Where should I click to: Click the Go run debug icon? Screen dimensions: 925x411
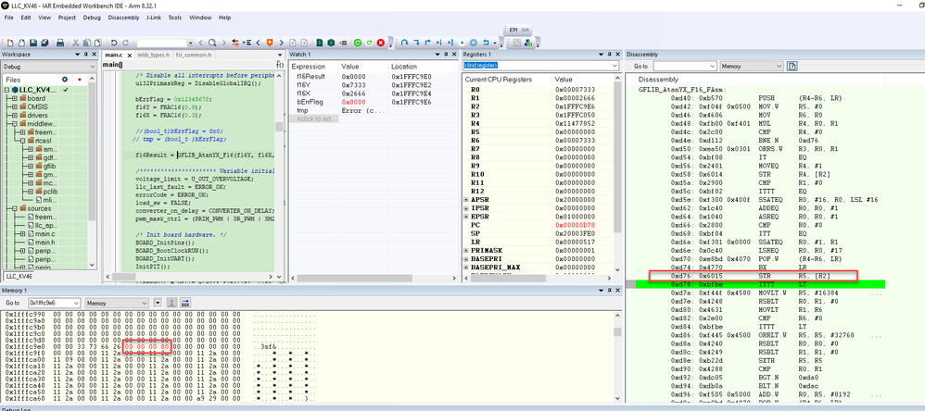pos(462,43)
